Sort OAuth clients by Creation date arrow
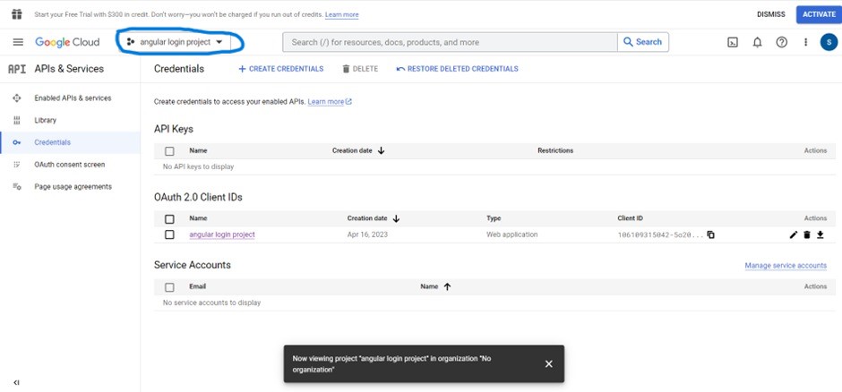The height and width of the screenshot is (392, 842). pos(396,218)
